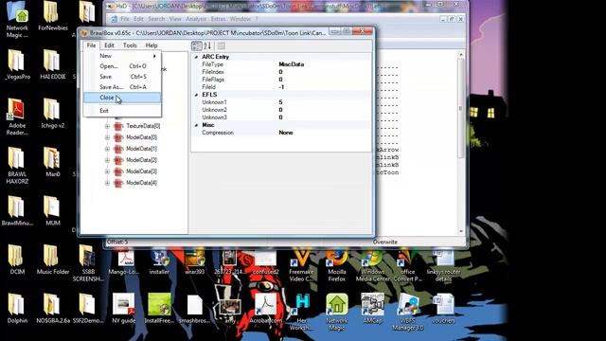Open BrawlBox Tools menu
This screenshot has width=606, height=341.
[x=130, y=45]
